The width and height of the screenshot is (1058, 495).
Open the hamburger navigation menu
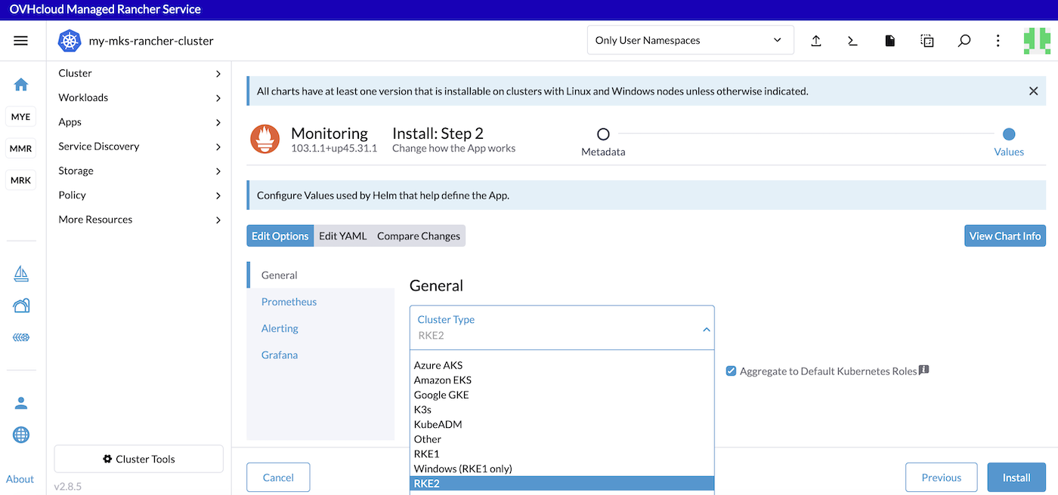coord(20,40)
